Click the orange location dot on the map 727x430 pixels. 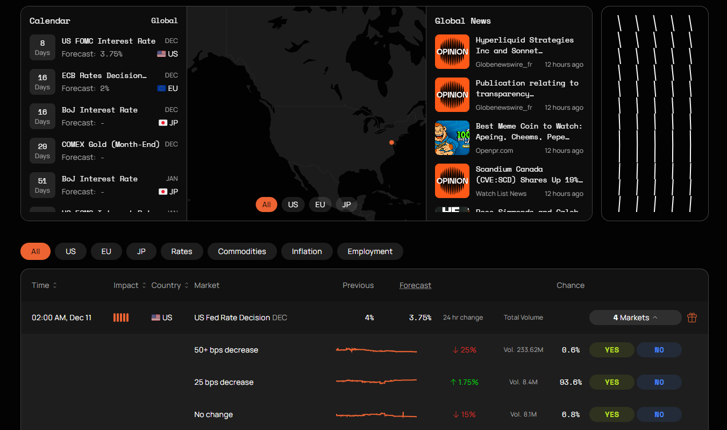[x=391, y=143]
